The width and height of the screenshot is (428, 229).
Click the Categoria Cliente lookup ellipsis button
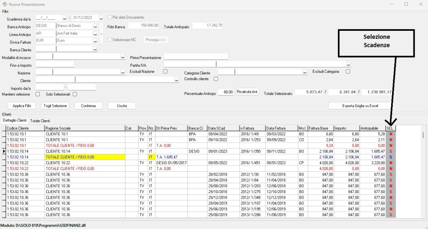click(305, 72)
